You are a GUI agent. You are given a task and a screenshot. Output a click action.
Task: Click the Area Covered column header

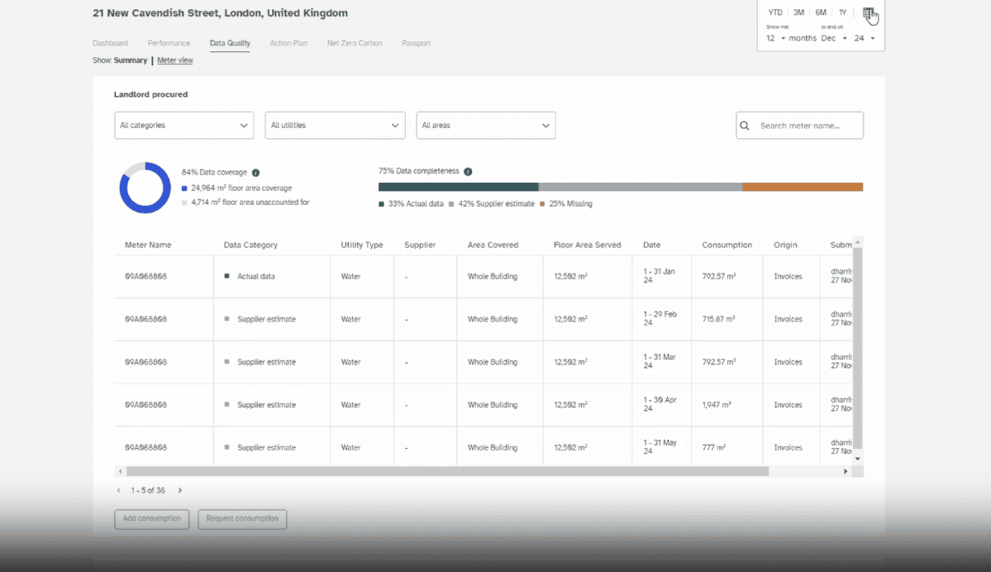coord(493,245)
